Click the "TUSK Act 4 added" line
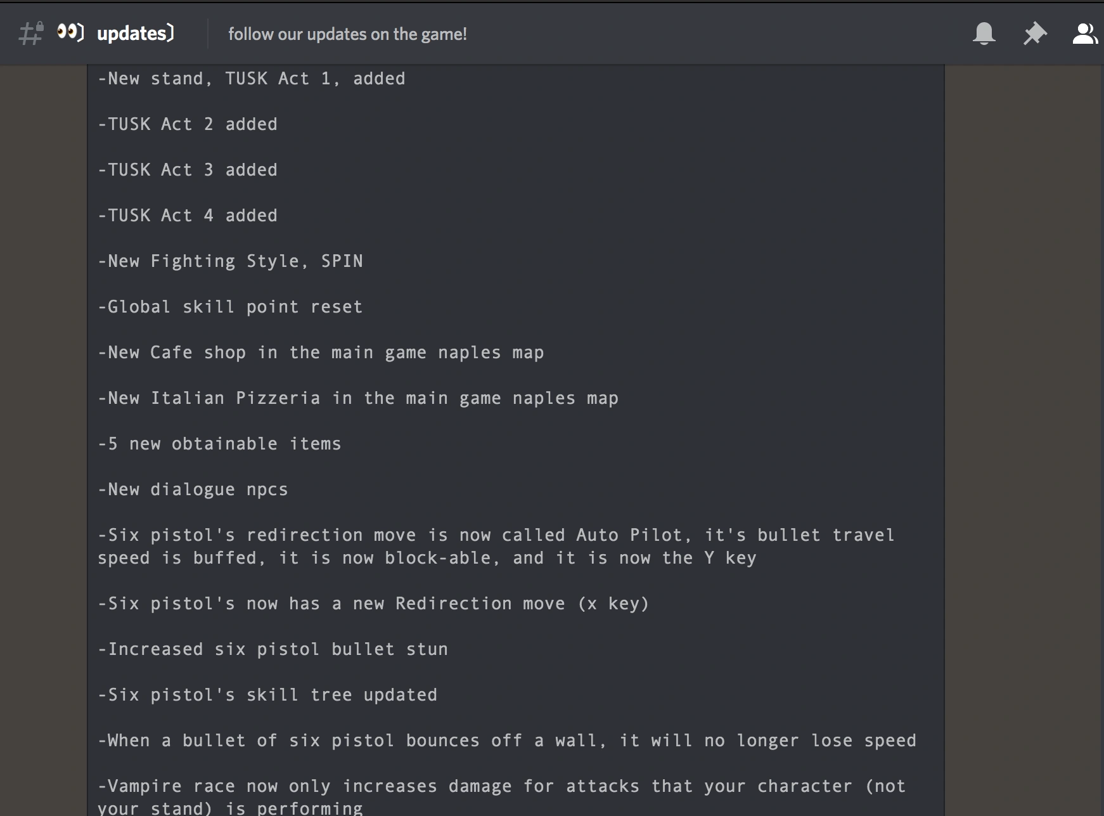Screen dimensions: 1104x816 pyautogui.click(x=188, y=216)
